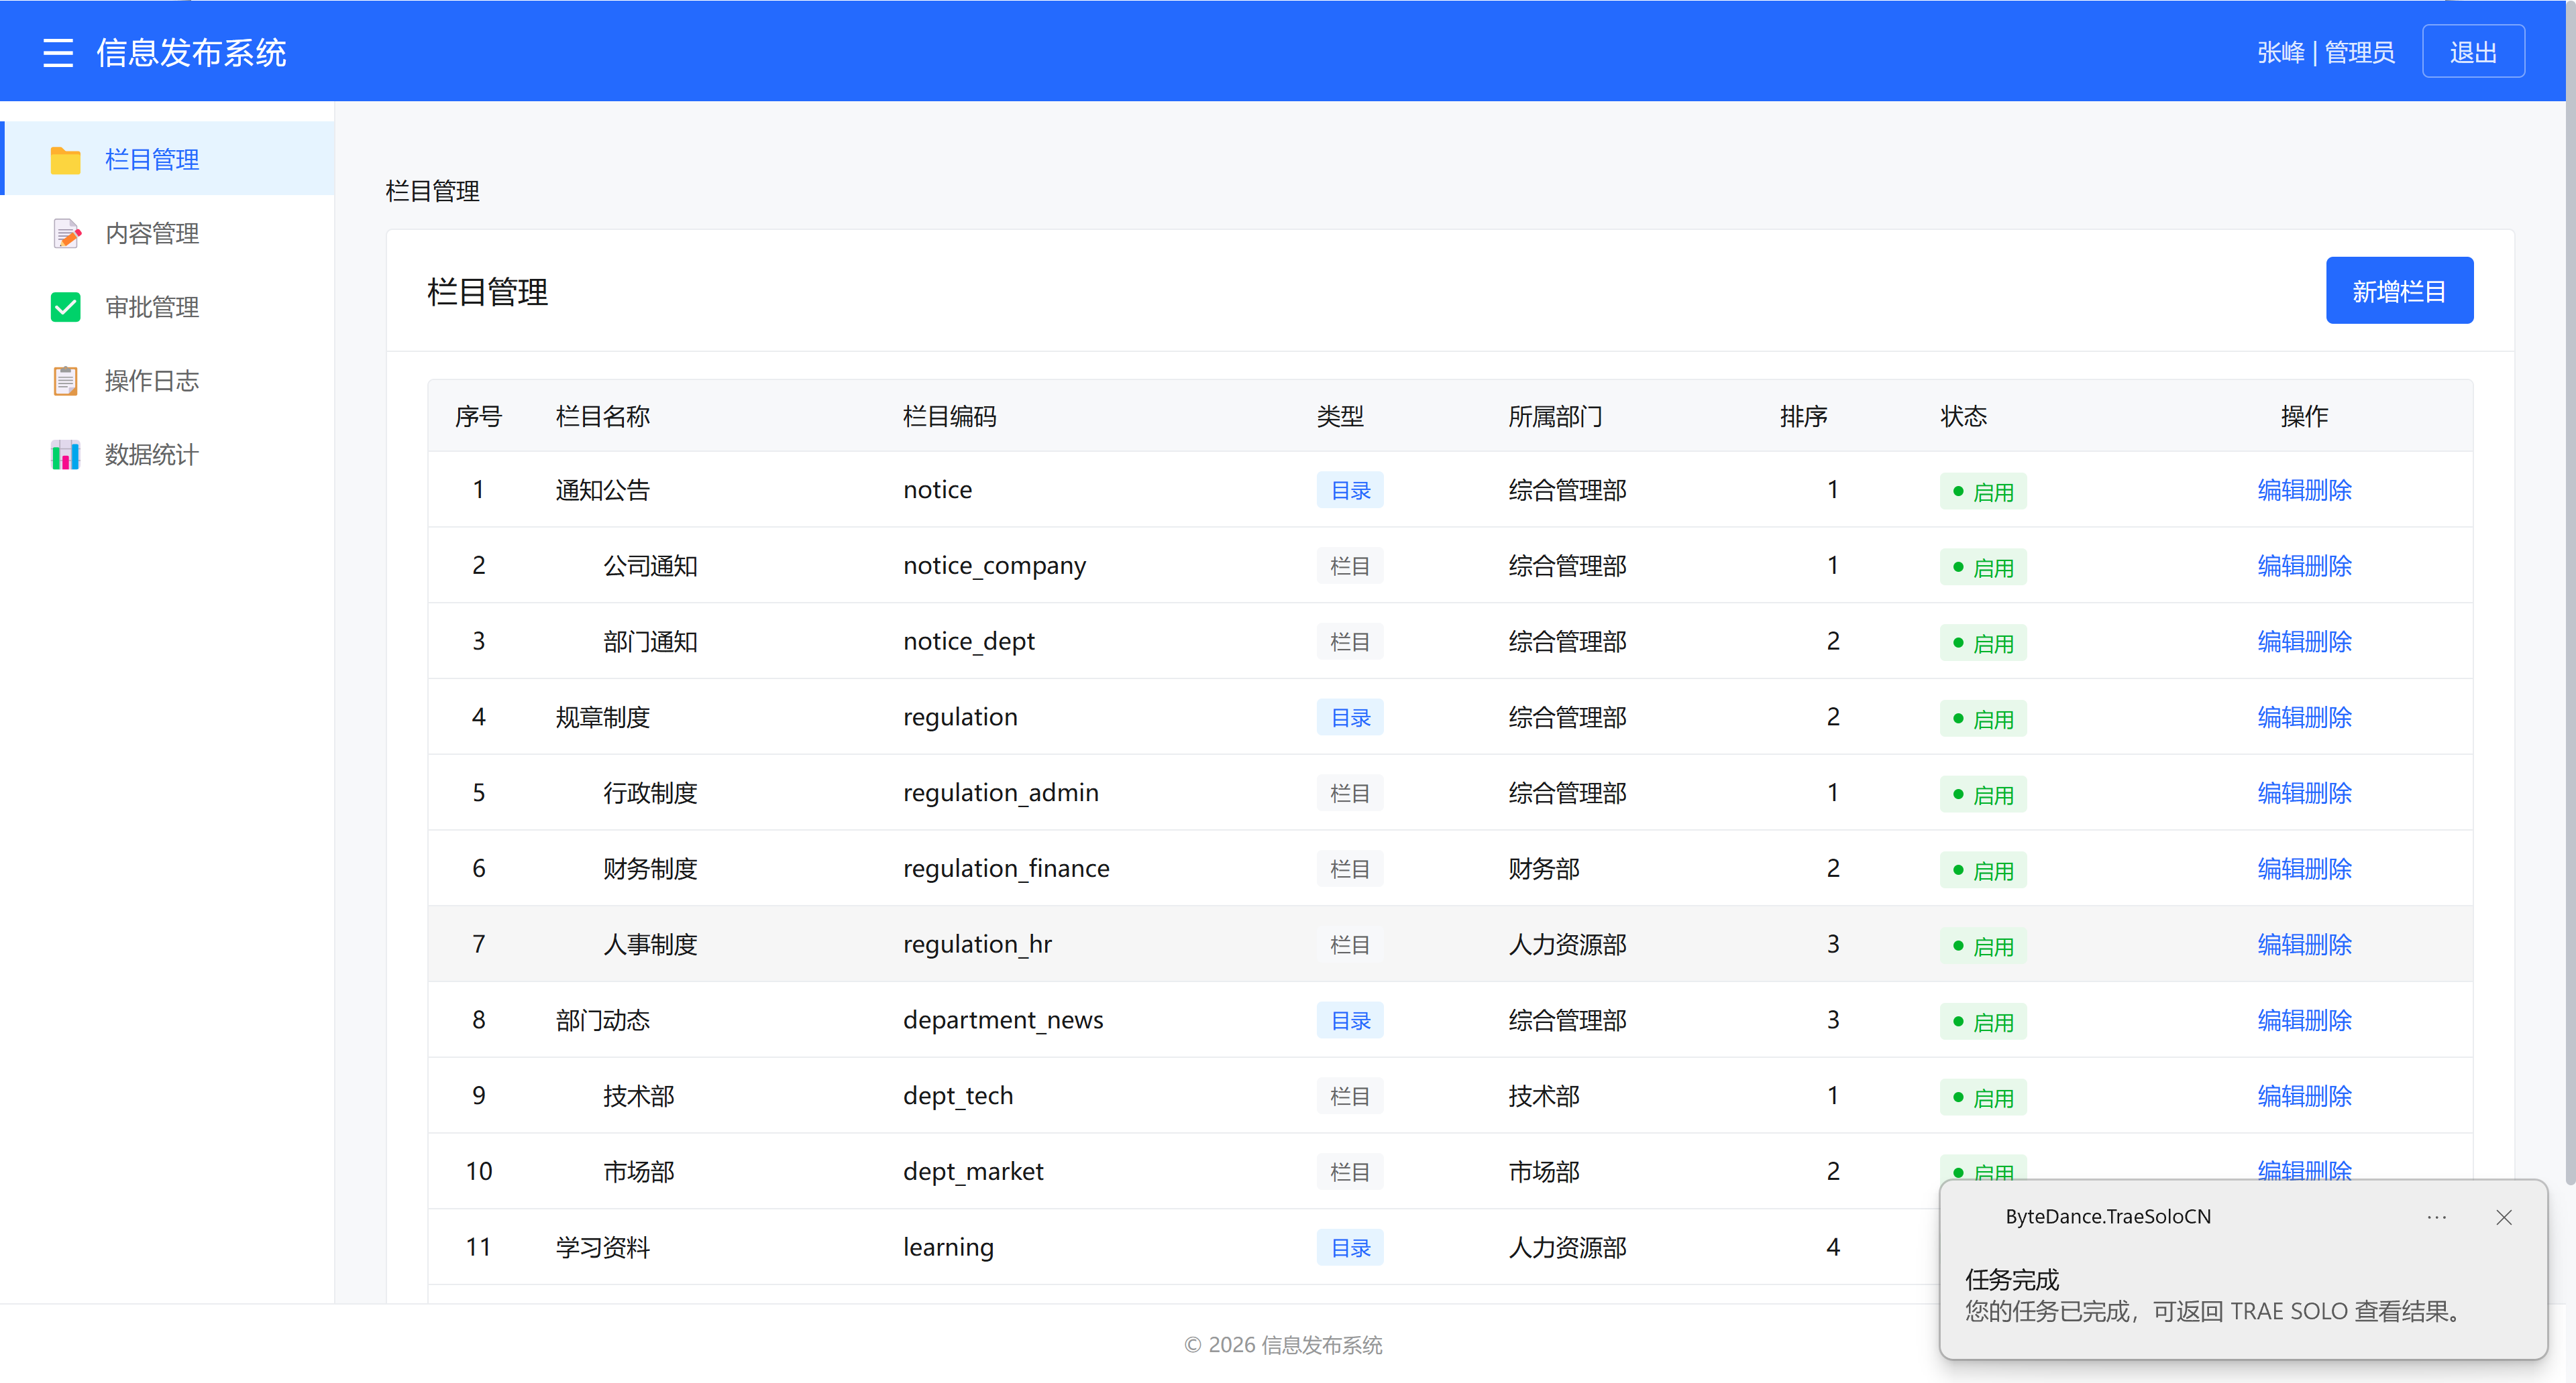
Task: Click 编辑删除 in the 行政制度 row
Action: (x=2304, y=794)
